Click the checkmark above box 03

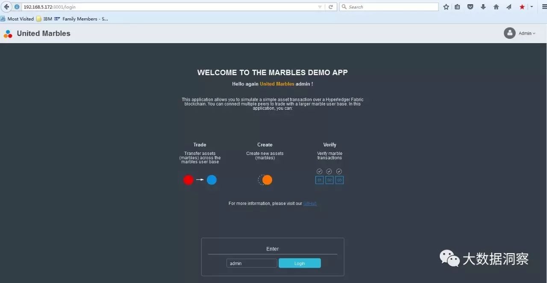339,171
